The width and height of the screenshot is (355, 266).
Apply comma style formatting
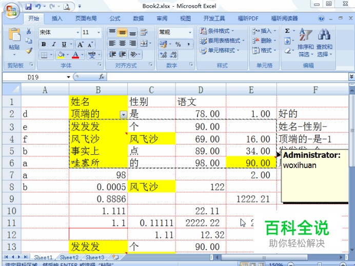188,44
